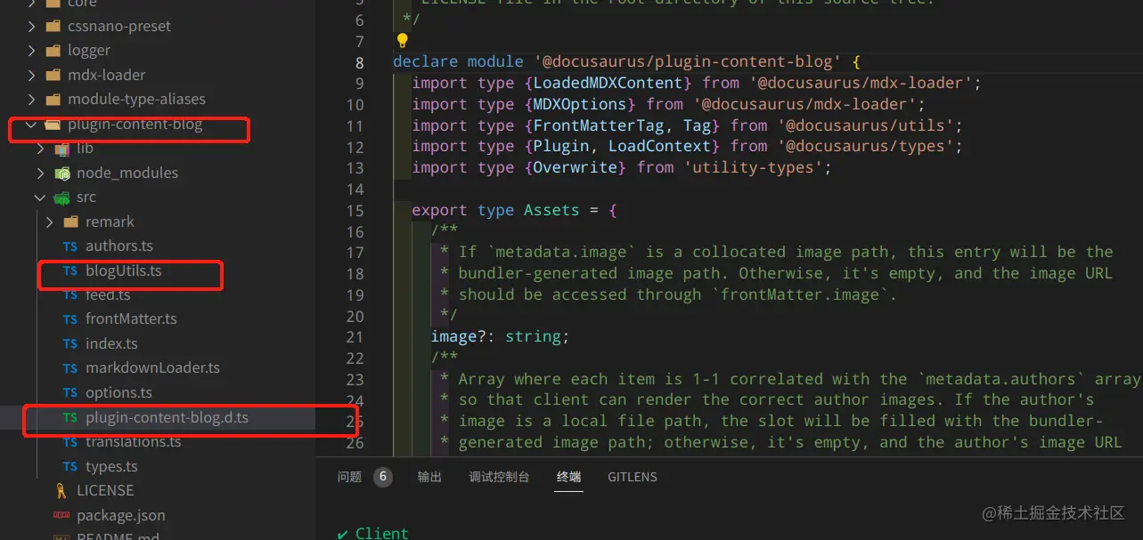The width and height of the screenshot is (1143, 540).
Task: Click the TS icon beside blogUtils.ts
Action: 70,270
